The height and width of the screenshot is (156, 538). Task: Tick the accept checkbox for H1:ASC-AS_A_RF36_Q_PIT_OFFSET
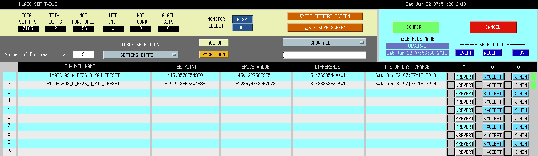[478, 85]
